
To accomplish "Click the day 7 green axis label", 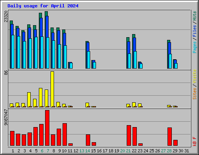I will [48, 151].
